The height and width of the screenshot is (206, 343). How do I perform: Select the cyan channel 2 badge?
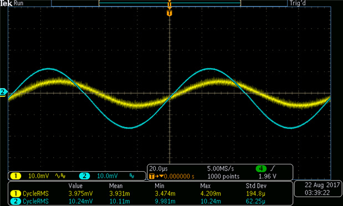coord(84,176)
